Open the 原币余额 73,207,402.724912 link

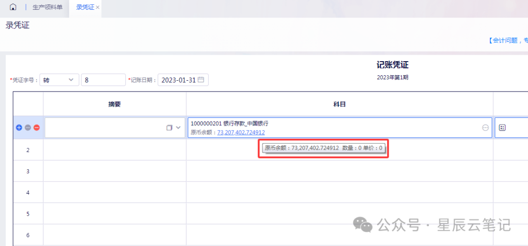241,133
